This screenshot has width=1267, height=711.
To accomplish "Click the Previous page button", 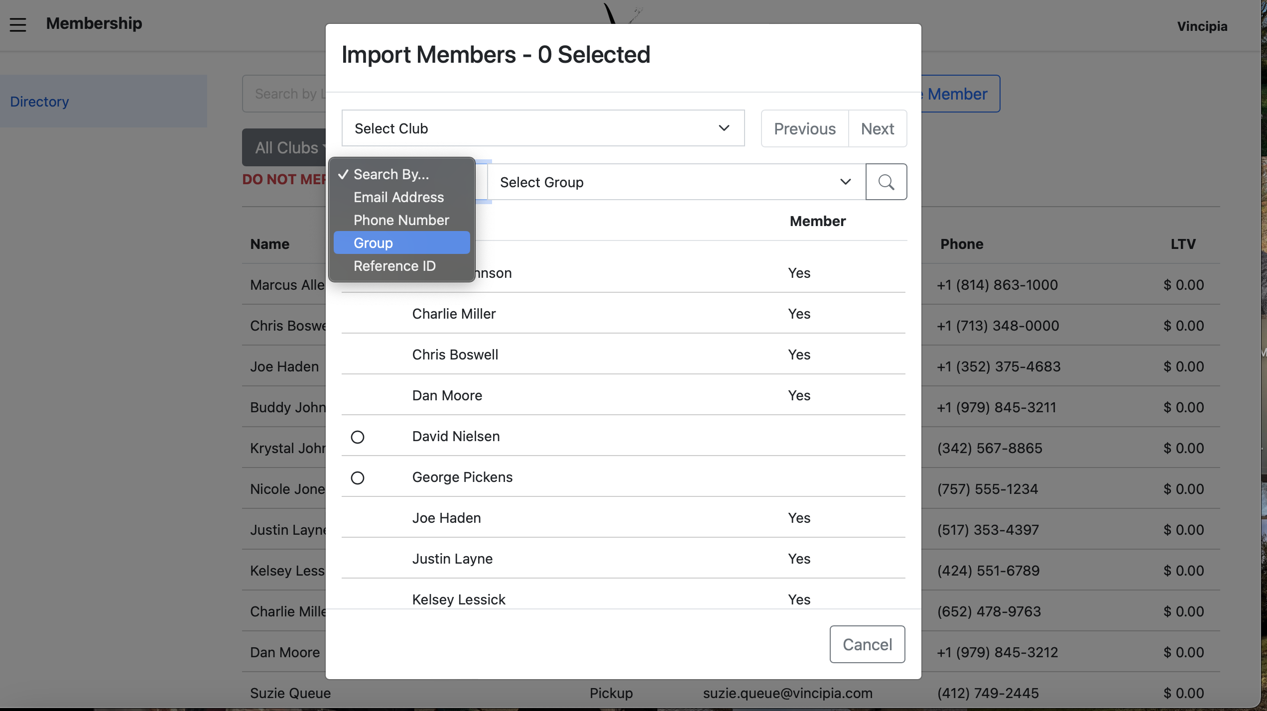I will click(804, 129).
